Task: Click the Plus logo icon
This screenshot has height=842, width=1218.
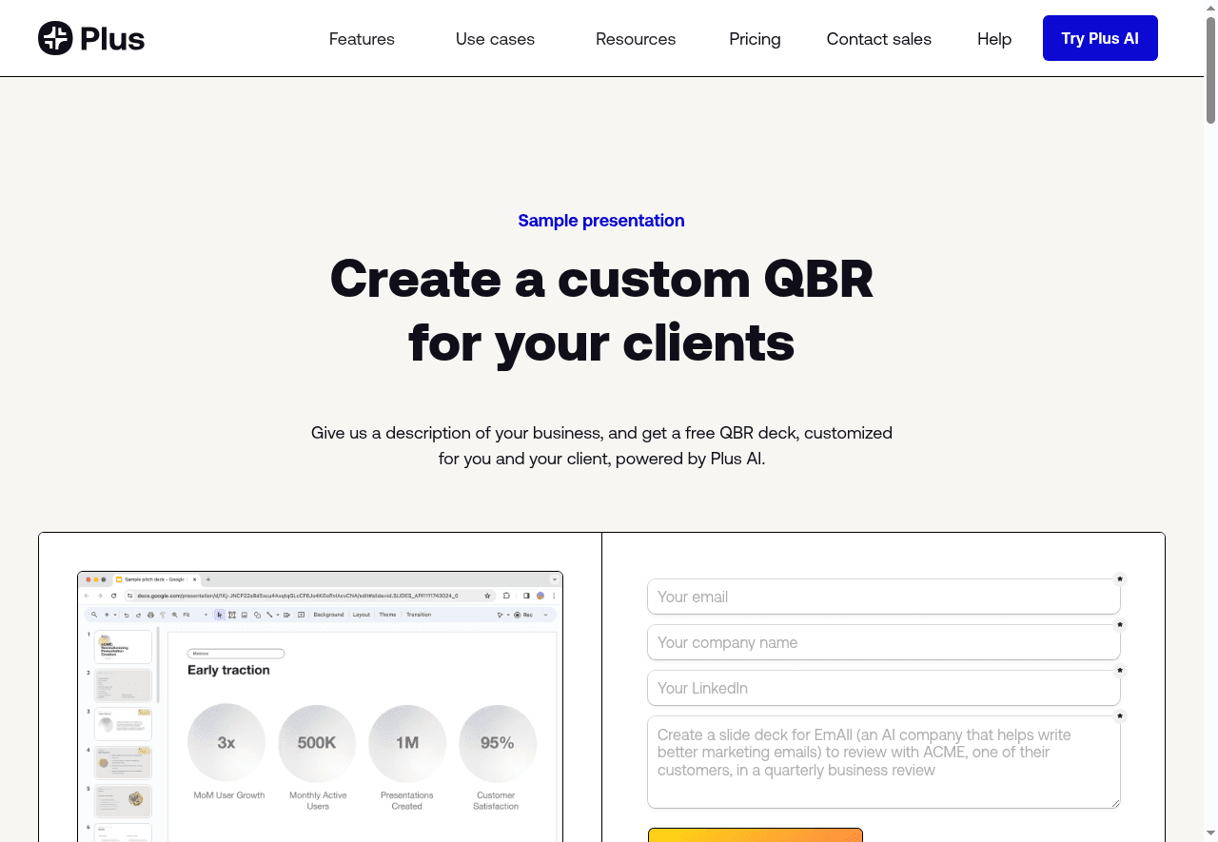Action: coord(55,38)
